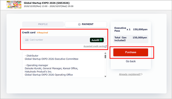Click the terms box scroll up arrow
The image size is (172, 99).
pyautogui.click(x=105, y=53)
